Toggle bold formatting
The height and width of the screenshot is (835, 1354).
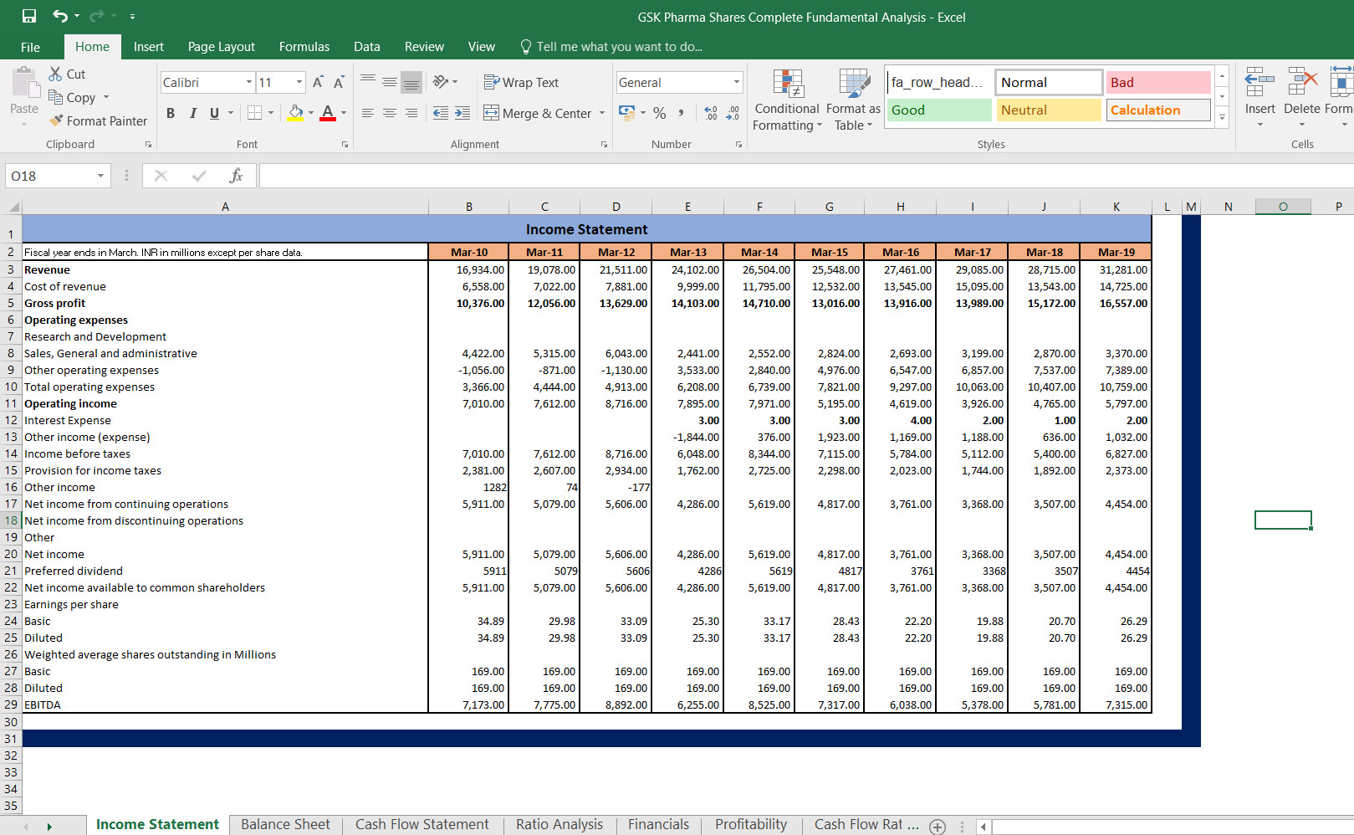click(171, 113)
